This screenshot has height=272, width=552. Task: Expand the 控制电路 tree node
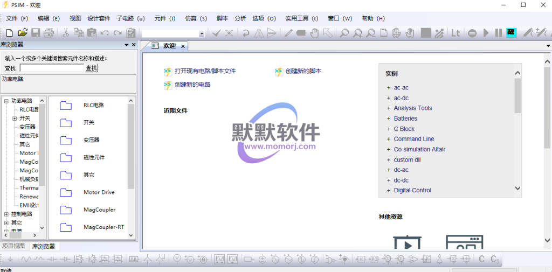point(6,214)
